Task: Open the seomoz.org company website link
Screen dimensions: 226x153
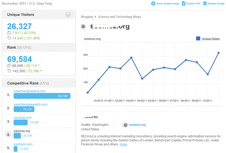Action: pyautogui.click(x=137, y=125)
